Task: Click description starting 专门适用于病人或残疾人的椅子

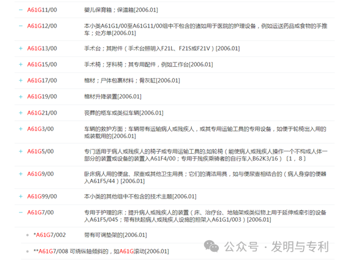Action: point(206,155)
